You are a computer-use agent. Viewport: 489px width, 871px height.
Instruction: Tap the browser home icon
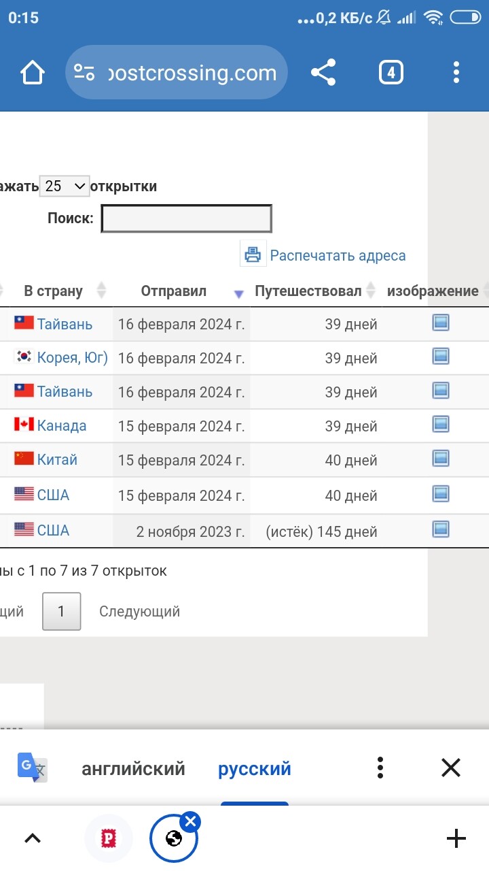pyautogui.click(x=33, y=72)
